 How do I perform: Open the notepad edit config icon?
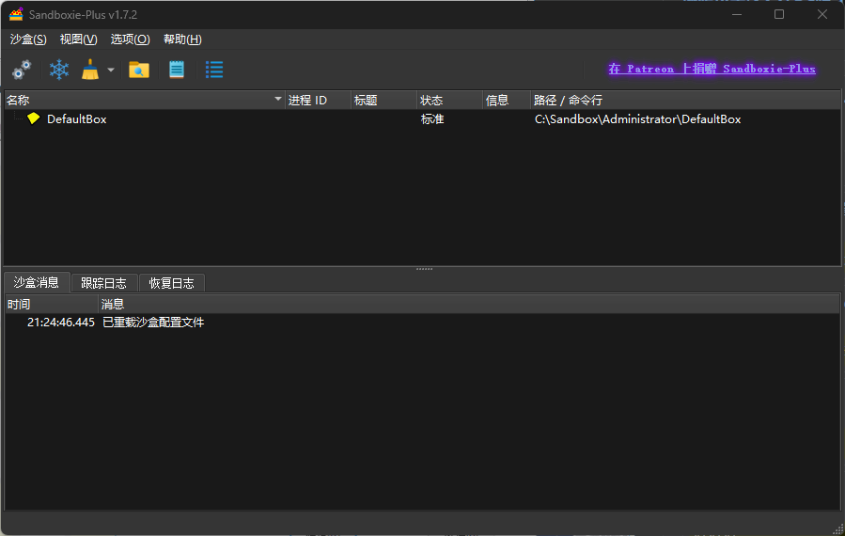tap(177, 70)
